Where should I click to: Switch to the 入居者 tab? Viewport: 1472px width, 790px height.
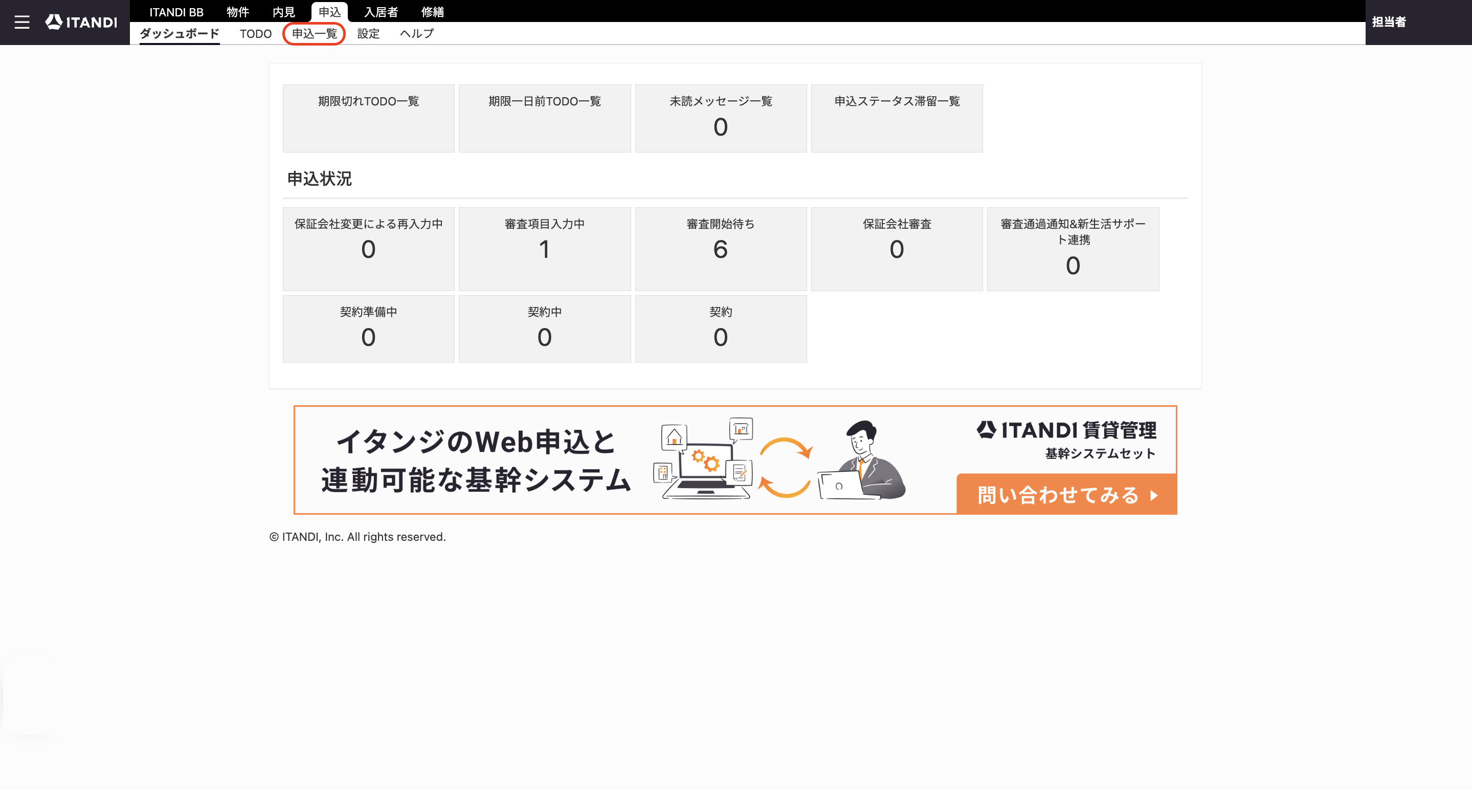[381, 12]
